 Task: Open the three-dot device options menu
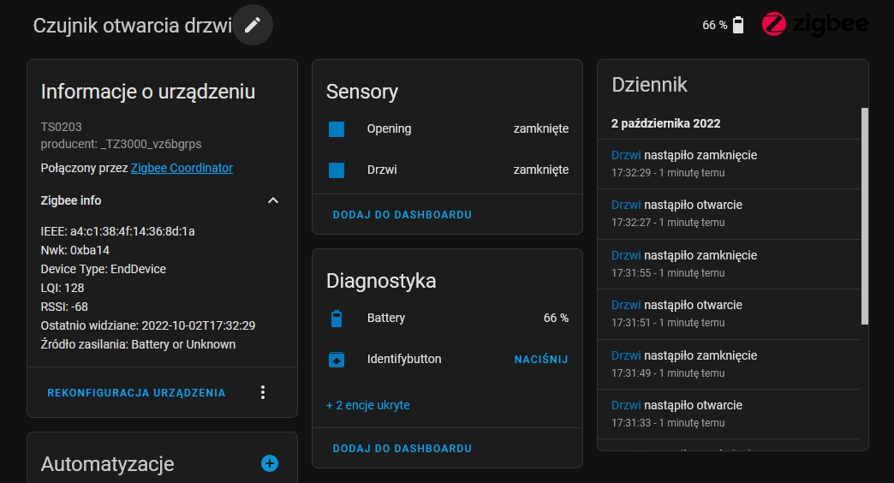click(263, 392)
